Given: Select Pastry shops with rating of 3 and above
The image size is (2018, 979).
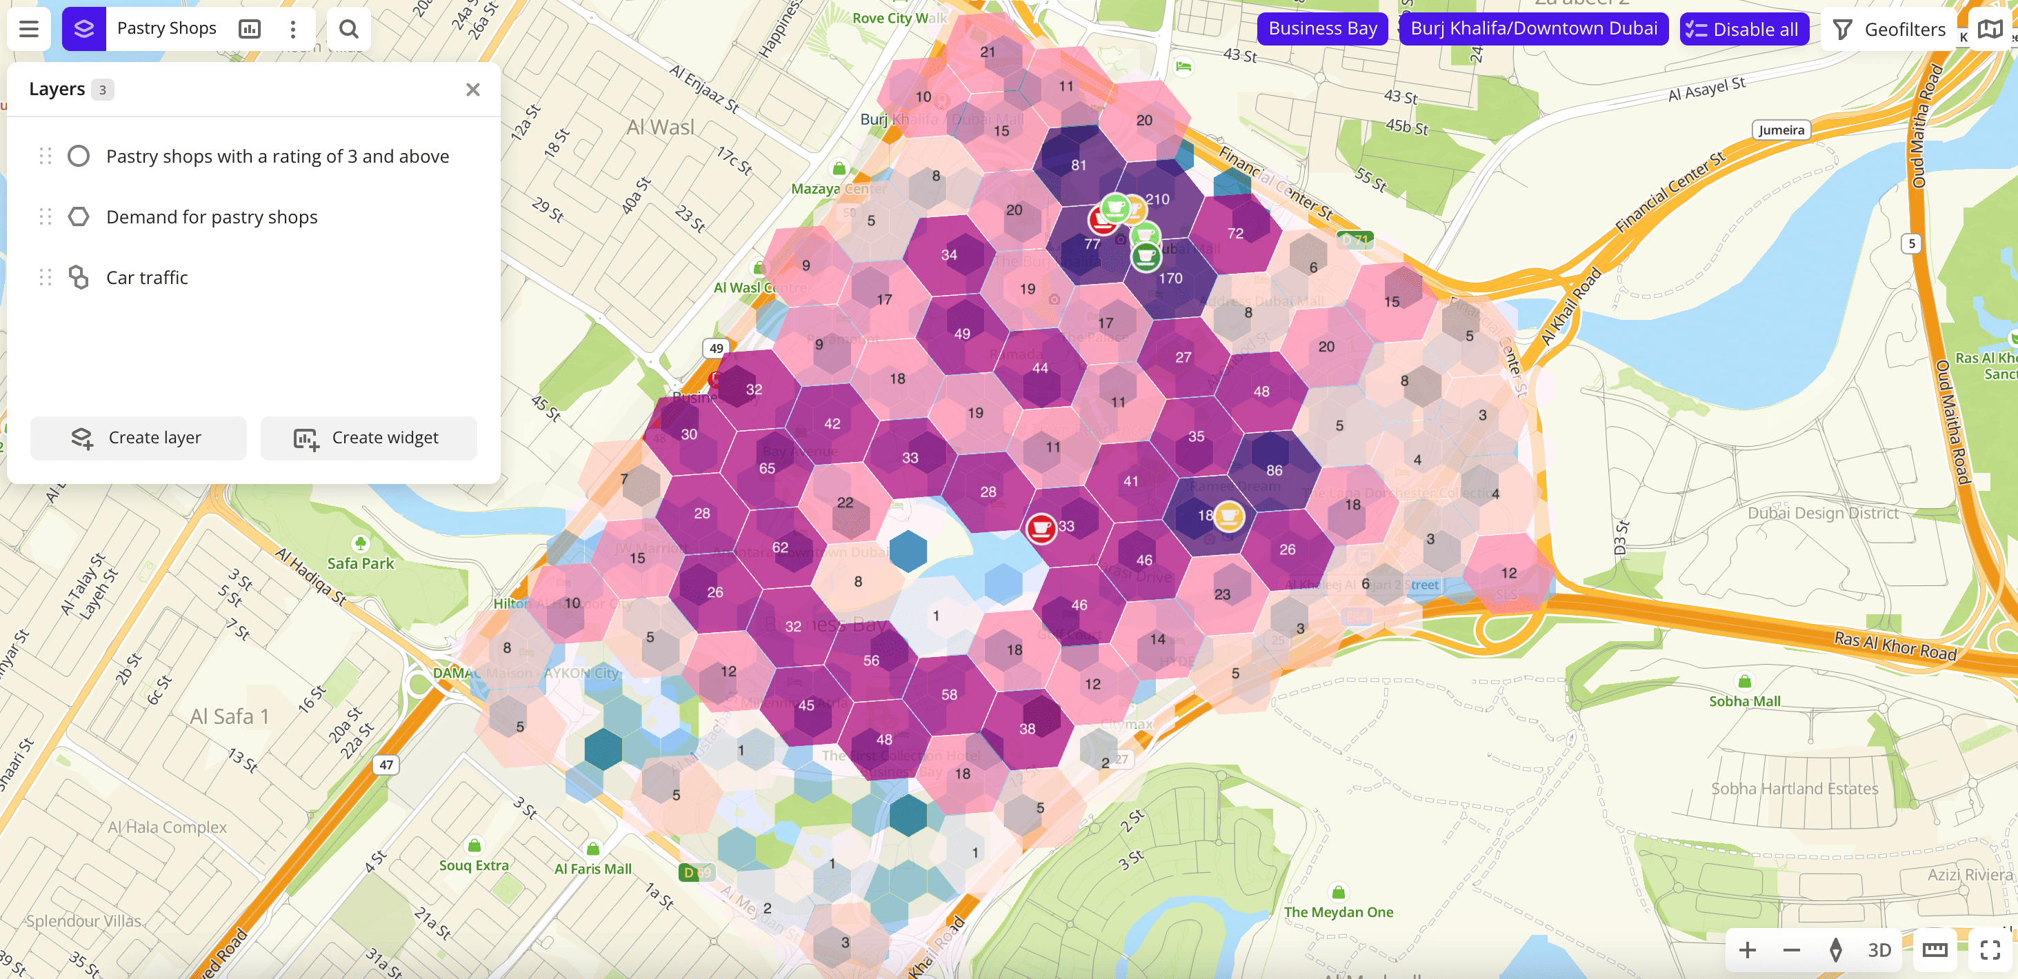Looking at the screenshot, I should pos(277,156).
